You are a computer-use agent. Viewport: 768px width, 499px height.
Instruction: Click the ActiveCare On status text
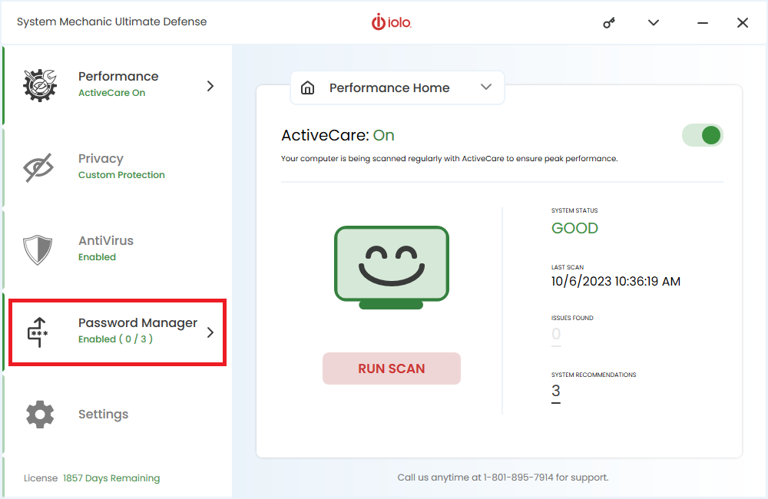pos(111,93)
